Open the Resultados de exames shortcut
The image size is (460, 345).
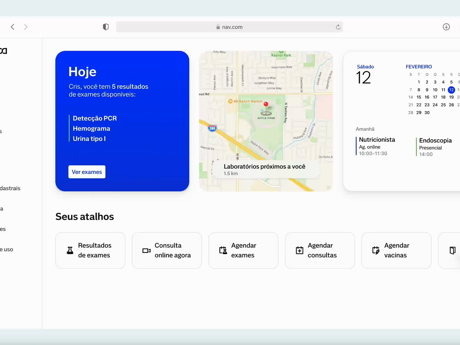pyautogui.click(x=90, y=250)
